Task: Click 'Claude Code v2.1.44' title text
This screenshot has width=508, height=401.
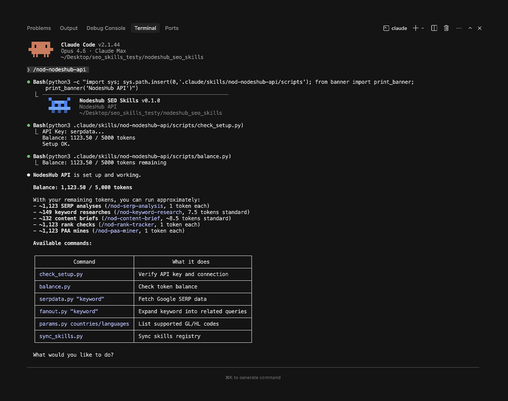Action: click(90, 45)
